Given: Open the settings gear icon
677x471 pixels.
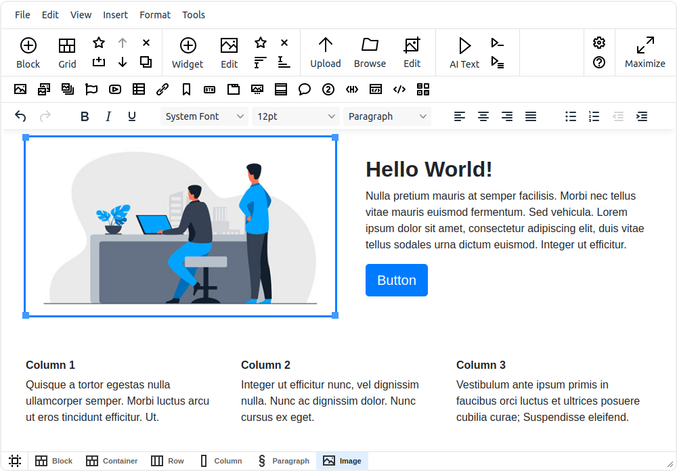Looking at the screenshot, I should (x=599, y=43).
